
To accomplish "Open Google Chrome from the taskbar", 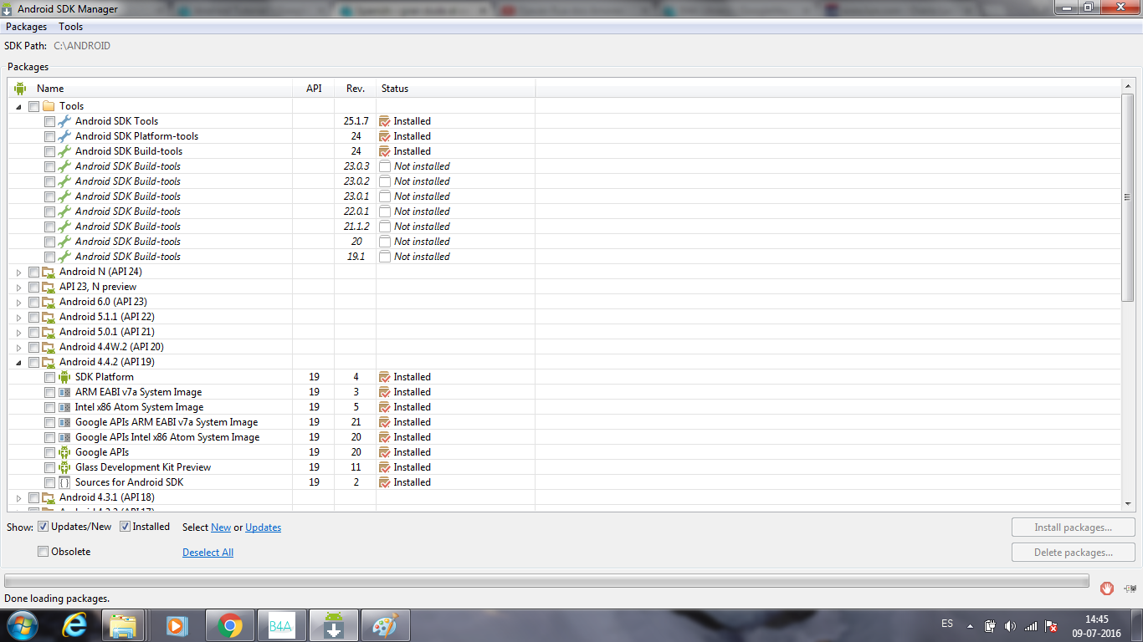I will coord(230,625).
